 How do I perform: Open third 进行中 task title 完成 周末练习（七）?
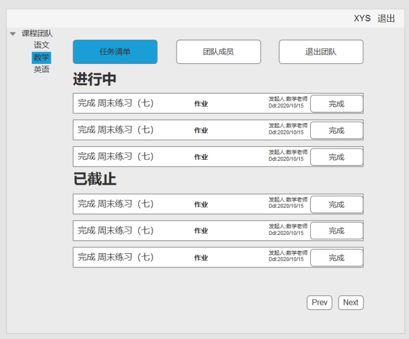point(116,156)
